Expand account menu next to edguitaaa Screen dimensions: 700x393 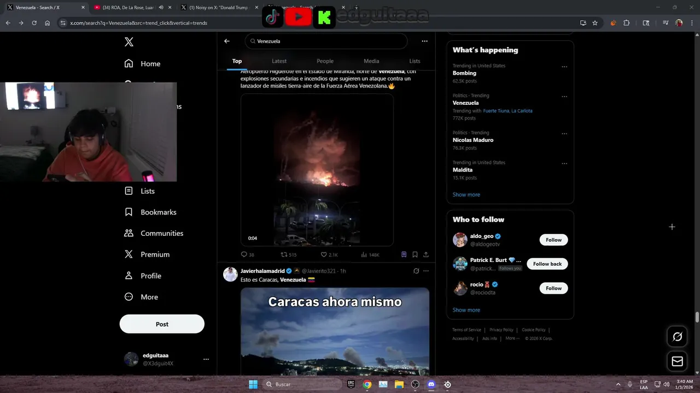coord(206,359)
